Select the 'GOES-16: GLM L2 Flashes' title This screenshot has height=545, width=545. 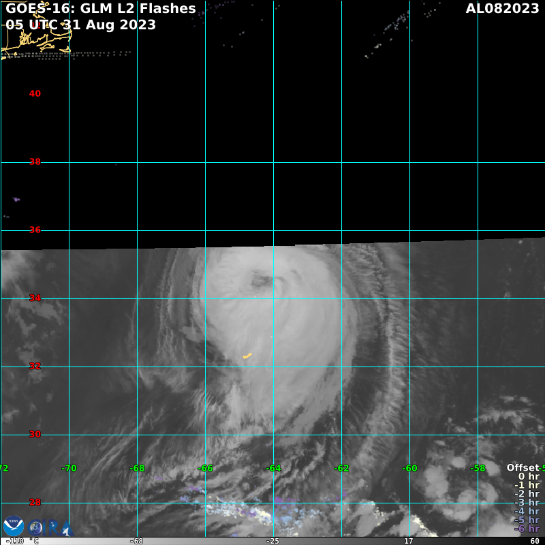pyautogui.click(x=101, y=8)
